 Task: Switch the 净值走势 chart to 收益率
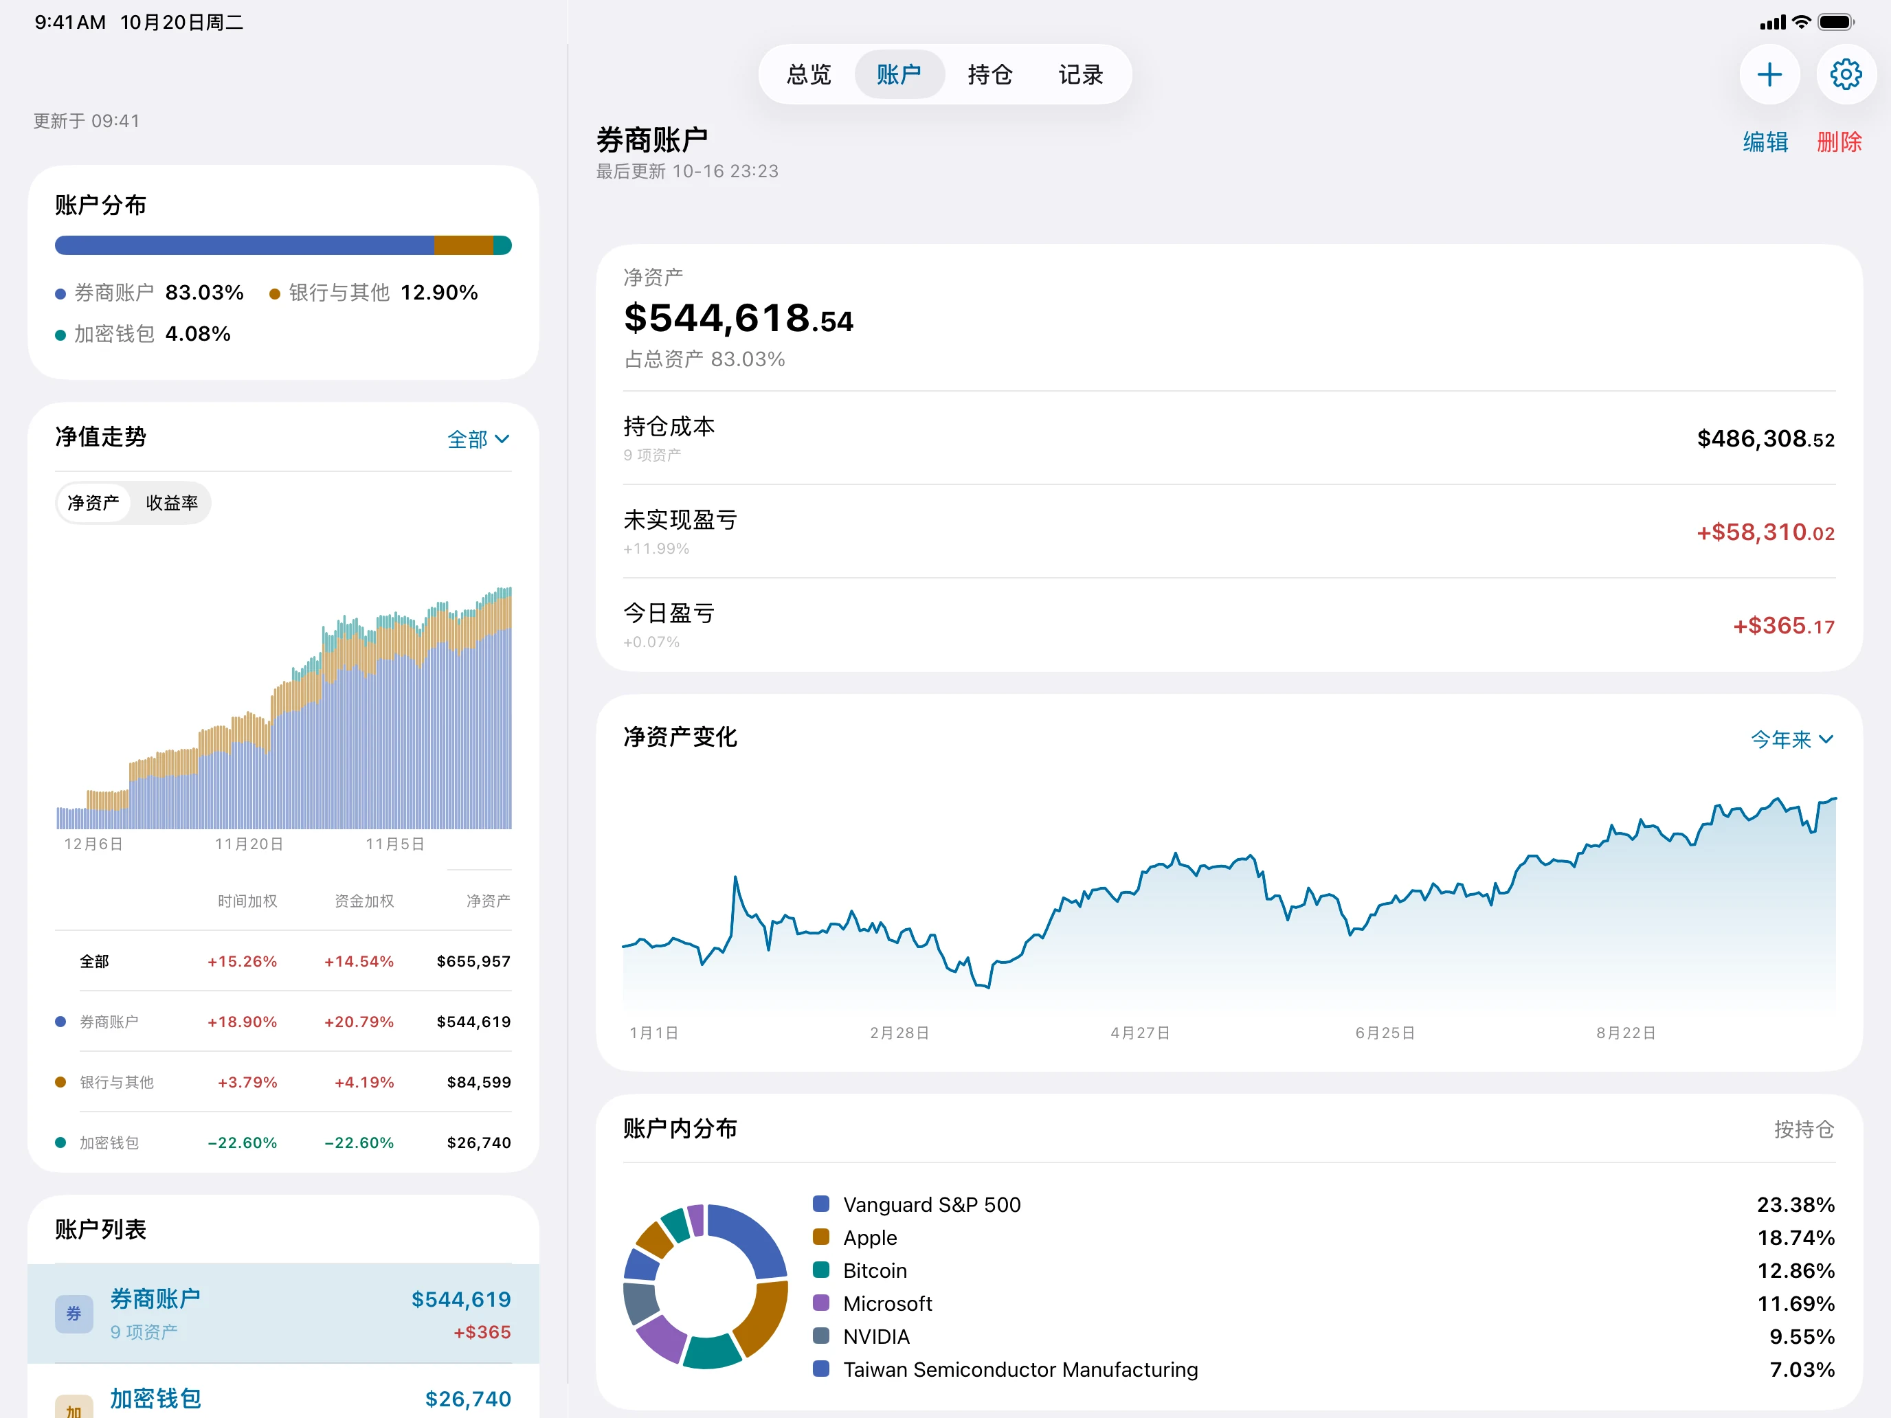point(171,503)
